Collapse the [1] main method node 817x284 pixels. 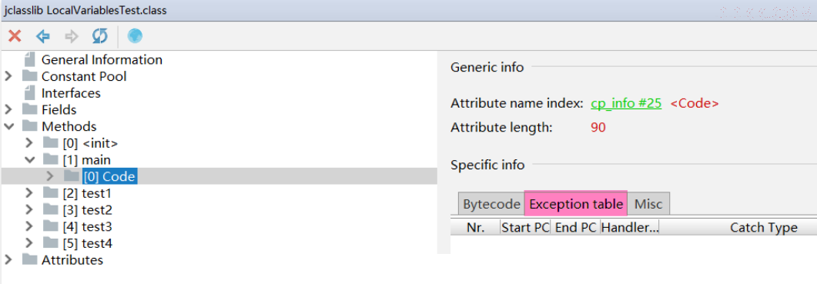(29, 159)
